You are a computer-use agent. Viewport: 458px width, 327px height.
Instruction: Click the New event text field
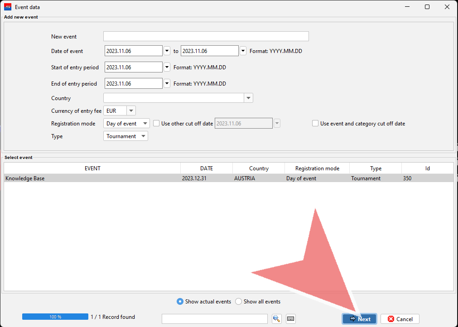click(x=206, y=37)
